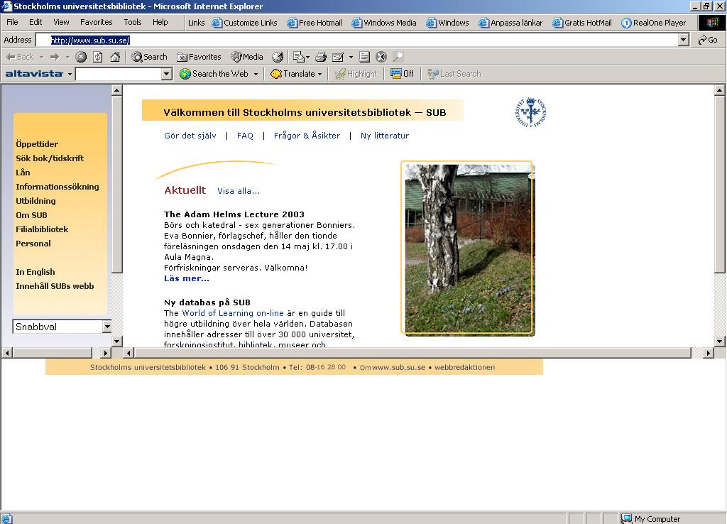Open the Gratis HotMail link shortcut
This screenshot has height=524, width=727.
click(582, 23)
